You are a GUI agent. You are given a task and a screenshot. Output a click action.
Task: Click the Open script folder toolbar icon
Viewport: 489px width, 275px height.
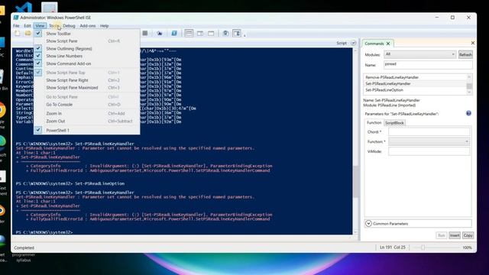[x=28, y=34]
